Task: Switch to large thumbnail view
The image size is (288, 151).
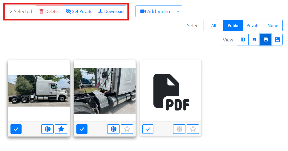Action: pyautogui.click(x=277, y=40)
